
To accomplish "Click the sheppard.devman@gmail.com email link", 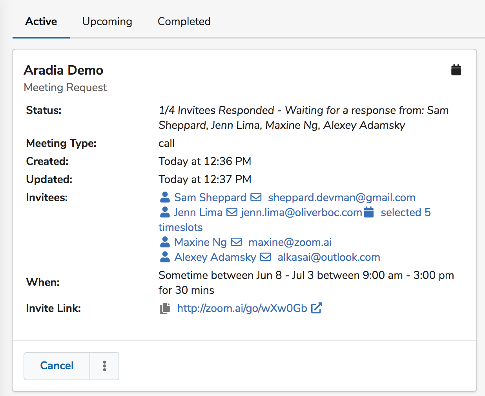I will [x=341, y=197].
